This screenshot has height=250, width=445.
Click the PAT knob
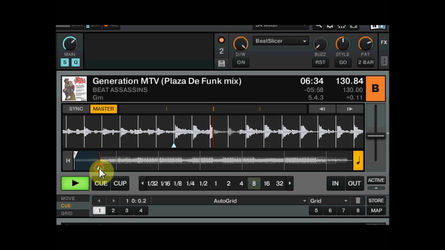pos(365,44)
